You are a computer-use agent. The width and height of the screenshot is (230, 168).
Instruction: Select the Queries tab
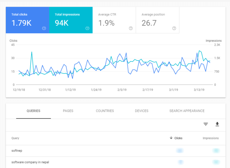click(33, 111)
